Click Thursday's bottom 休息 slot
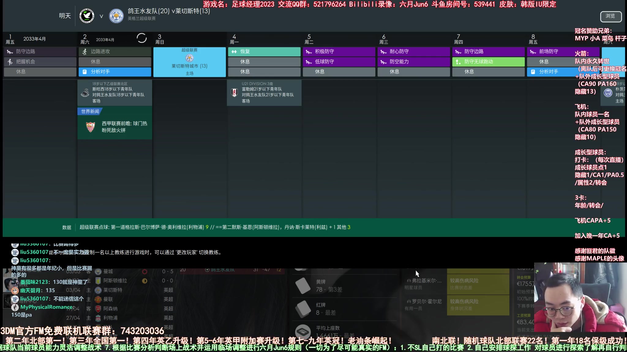Viewport: 627px width, 352px height. (x=488, y=72)
